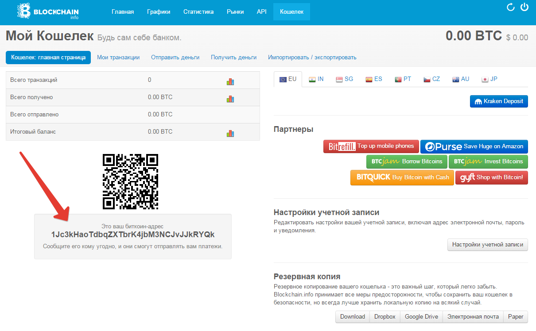Click the power logout icon
The height and width of the screenshot is (331, 536).
pos(524,7)
